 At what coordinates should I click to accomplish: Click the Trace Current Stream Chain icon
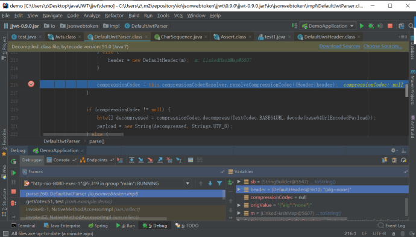point(200,160)
